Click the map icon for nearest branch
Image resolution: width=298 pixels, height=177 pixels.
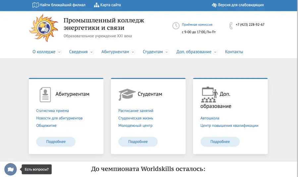[35, 5]
